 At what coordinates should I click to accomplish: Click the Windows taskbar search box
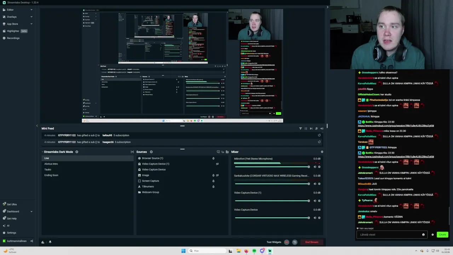[207, 251]
